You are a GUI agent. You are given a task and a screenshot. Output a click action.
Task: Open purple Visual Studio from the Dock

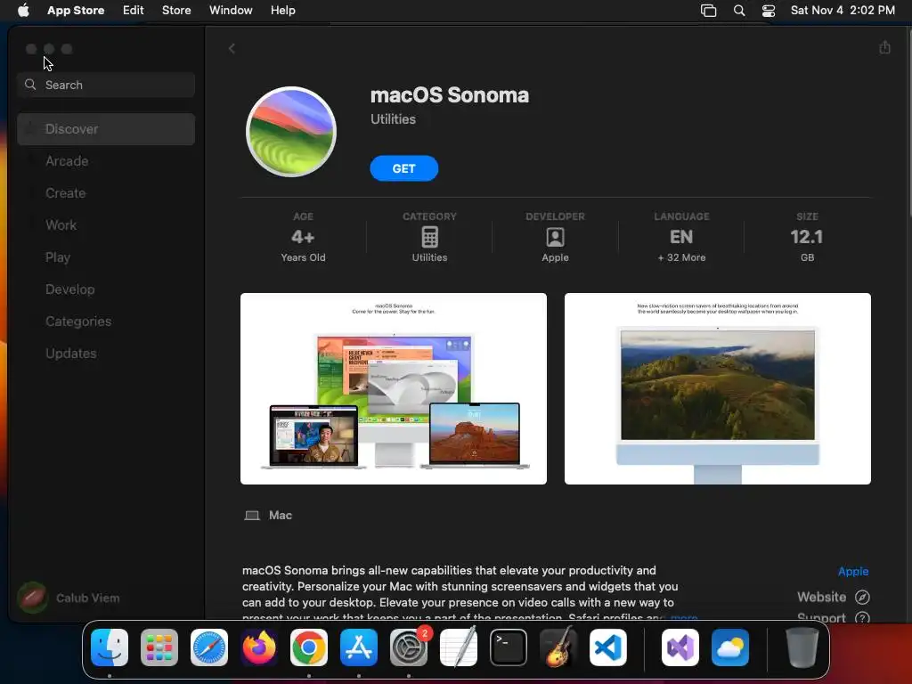tap(680, 647)
